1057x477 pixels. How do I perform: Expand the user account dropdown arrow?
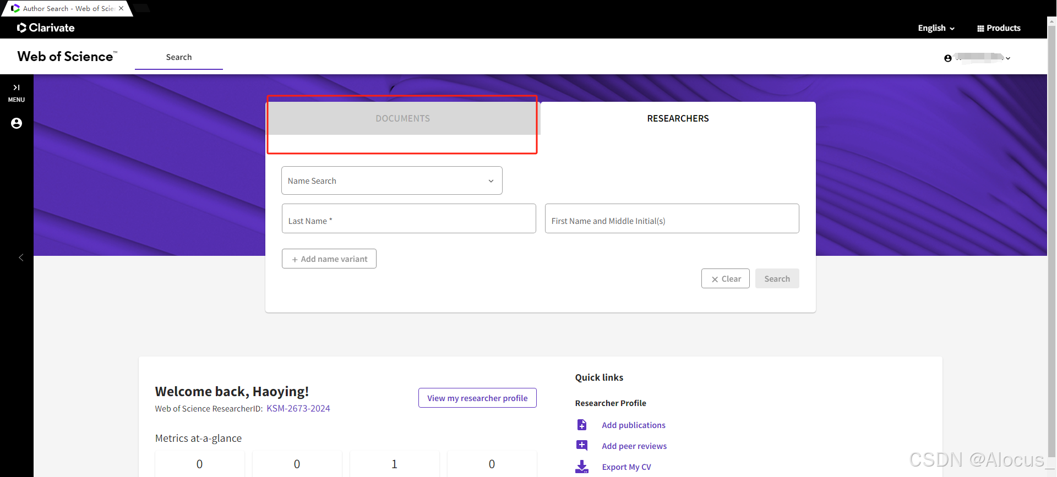pos(1008,58)
